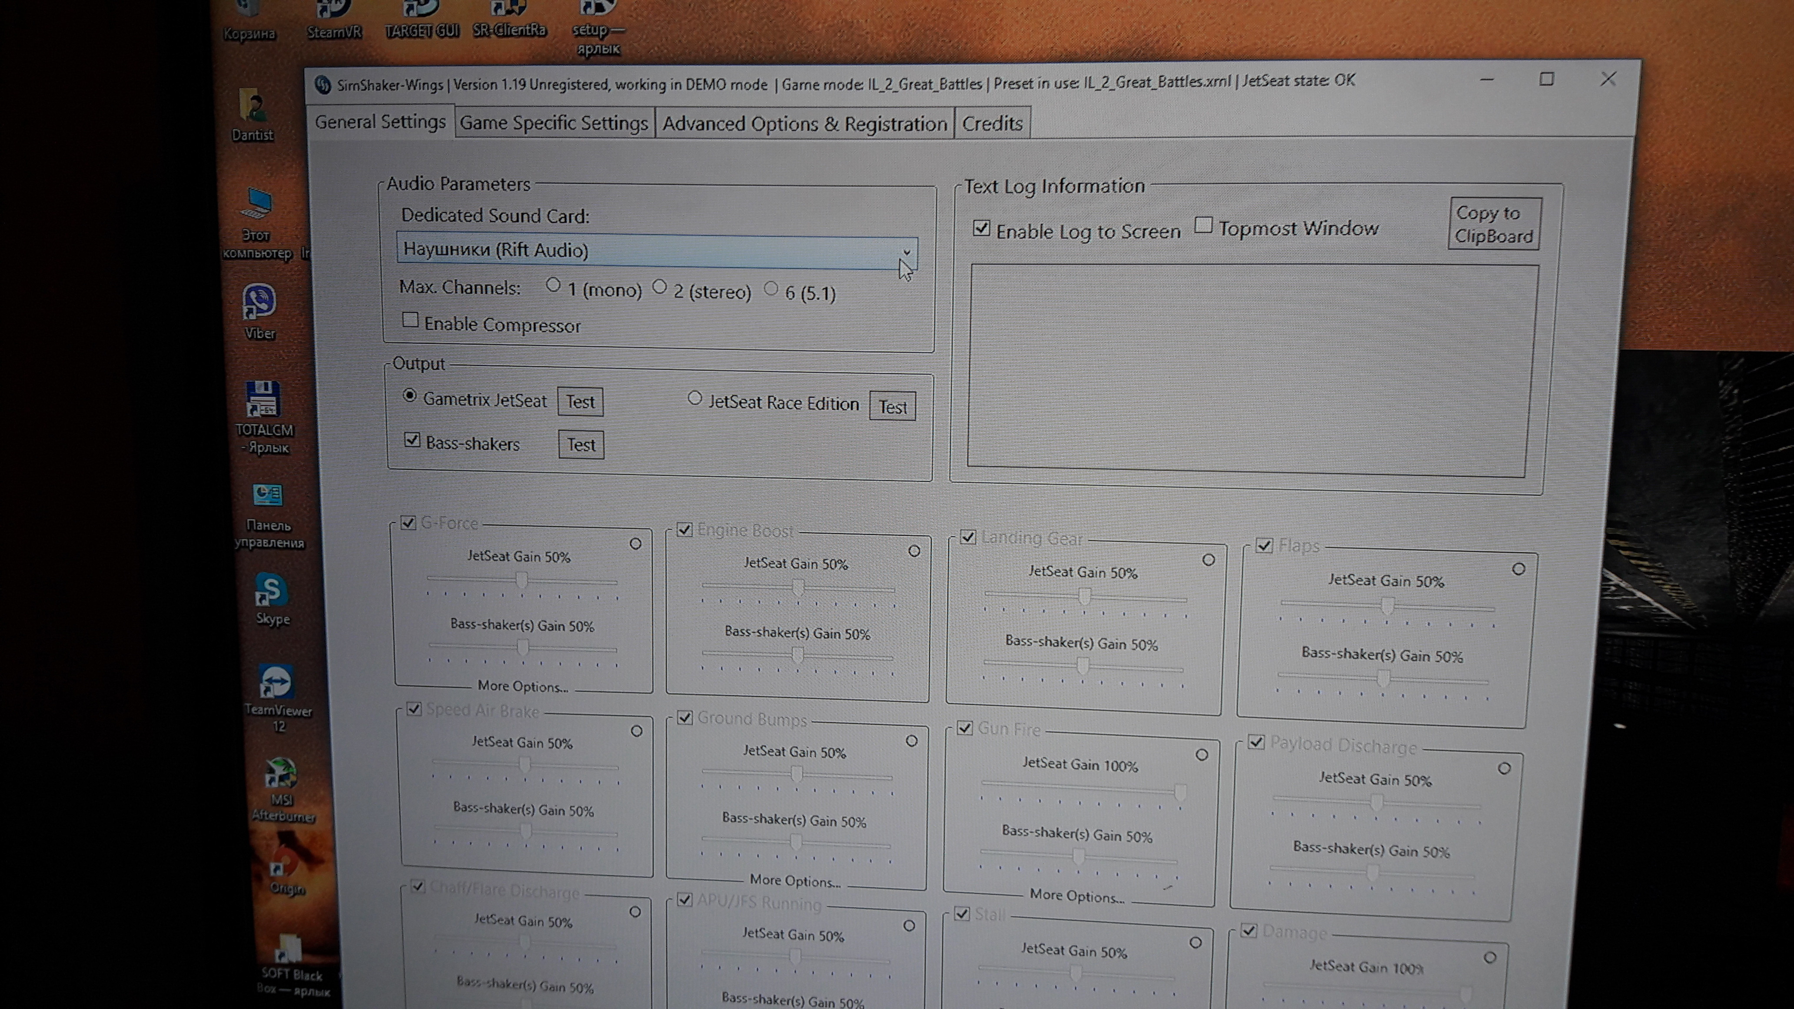Viewport: 1794px width, 1009px height.
Task: Select Gametrix JetSeat output
Action: 410,395
